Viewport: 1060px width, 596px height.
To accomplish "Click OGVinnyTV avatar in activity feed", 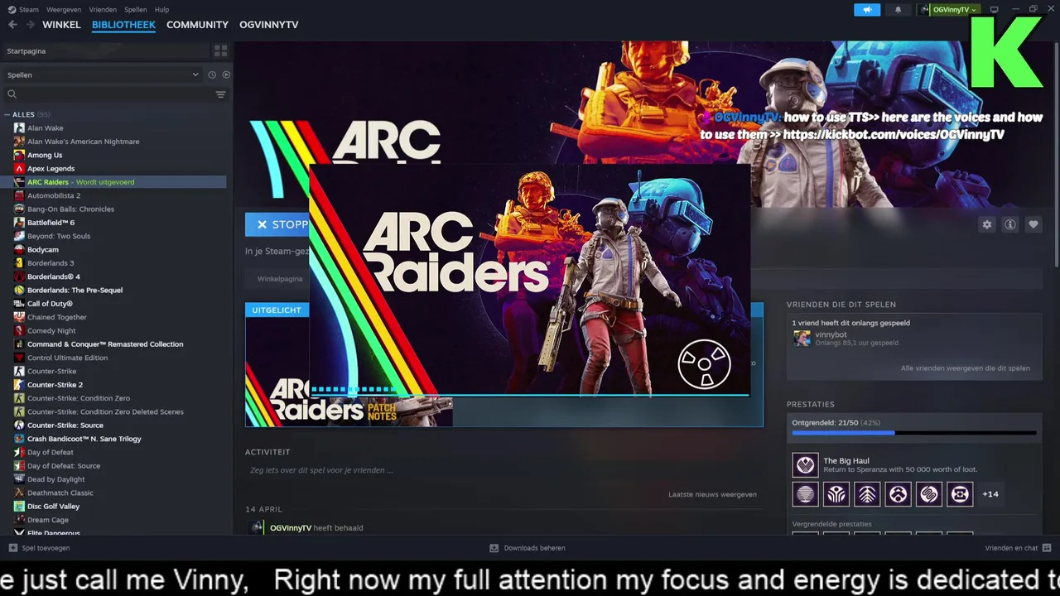I will click(x=258, y=527).
